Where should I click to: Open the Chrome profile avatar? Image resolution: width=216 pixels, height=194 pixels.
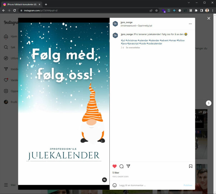(x=207, y=10)
